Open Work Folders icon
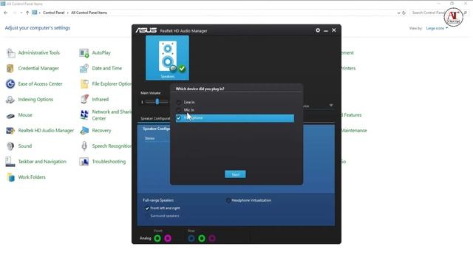This screenshot has height=266, width=473. click(x=10, y=177)
